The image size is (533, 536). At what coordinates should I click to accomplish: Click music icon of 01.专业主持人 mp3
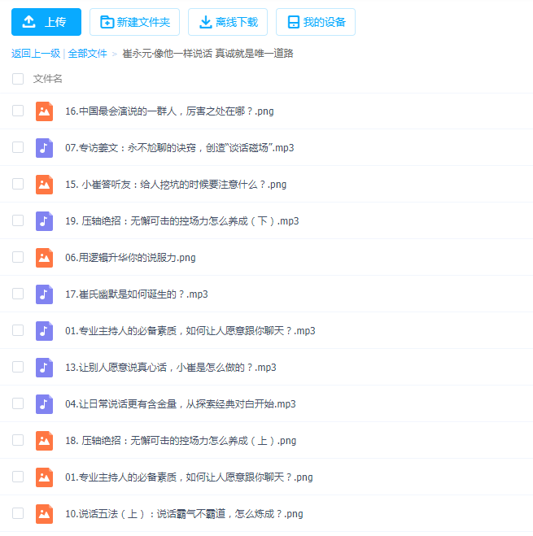tap(44, 331)
